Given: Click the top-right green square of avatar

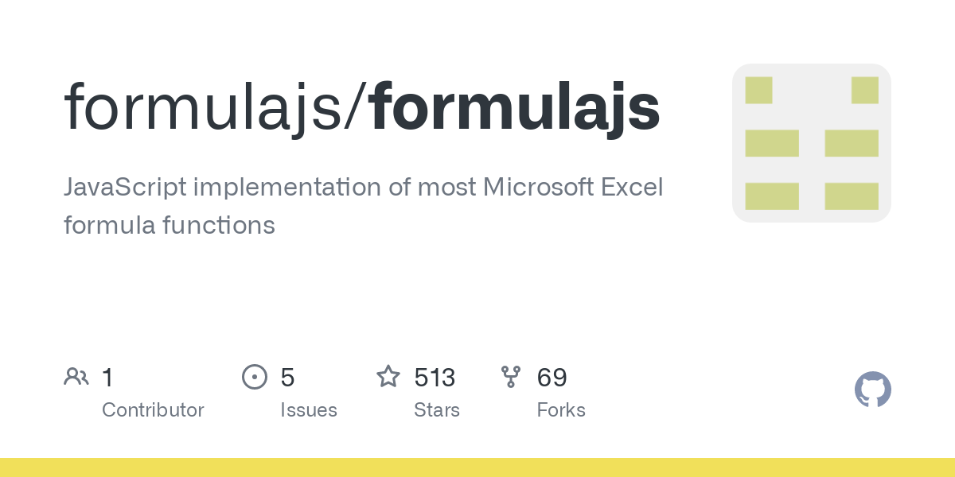Looking at the screenshot, I should click(865, 90).
